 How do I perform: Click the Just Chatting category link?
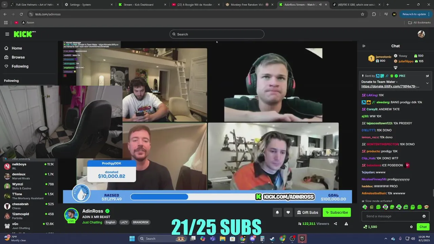[92, 222]
